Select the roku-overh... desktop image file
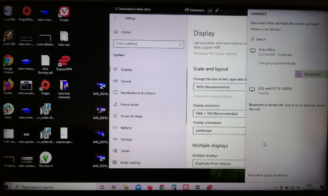 tap(27, 87)
